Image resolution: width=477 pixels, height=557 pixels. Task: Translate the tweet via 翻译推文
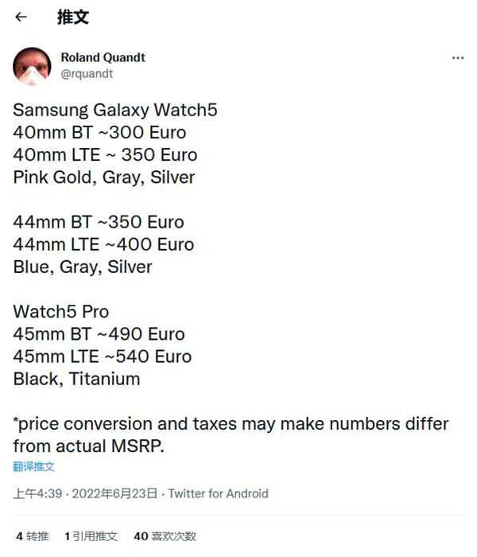click(x=33, y=466)
